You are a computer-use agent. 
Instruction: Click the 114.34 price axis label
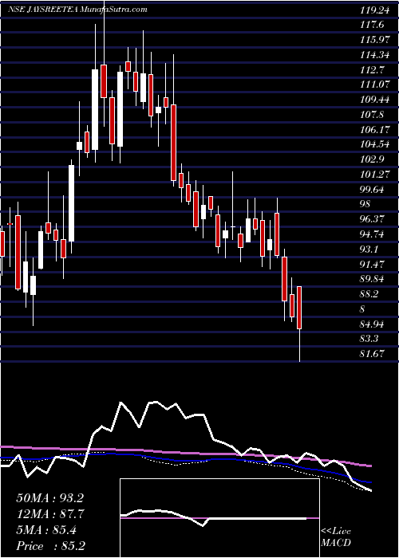pyautogui.click(x=374, y=55)
